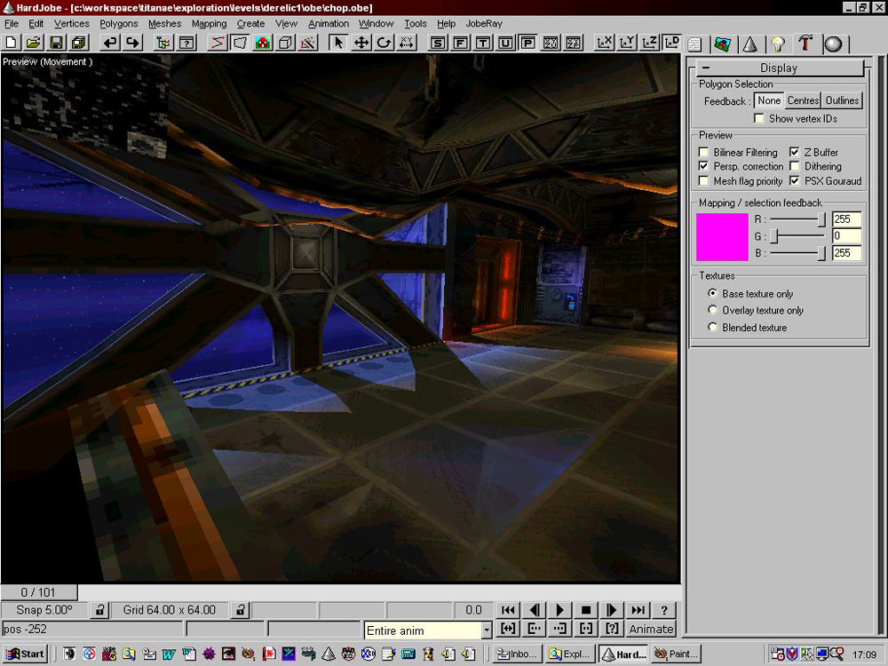The height and width of the screenshot is (666, 888).
Task: Select the arrow pointer tool
Action: [x=338, y=43]
